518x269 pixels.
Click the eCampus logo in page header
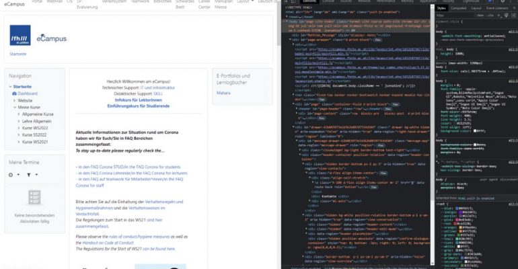tap(52, 38)
